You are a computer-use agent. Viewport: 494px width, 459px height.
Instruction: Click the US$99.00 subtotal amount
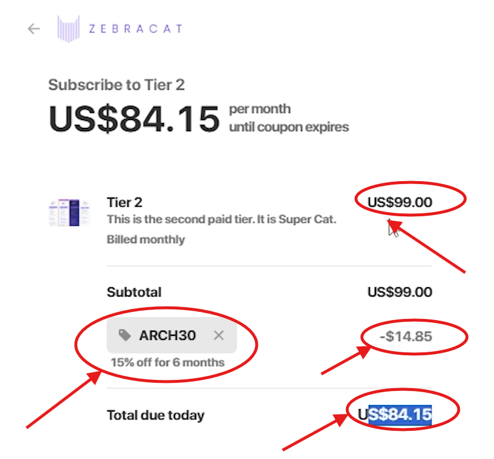(x=399, y=292)
